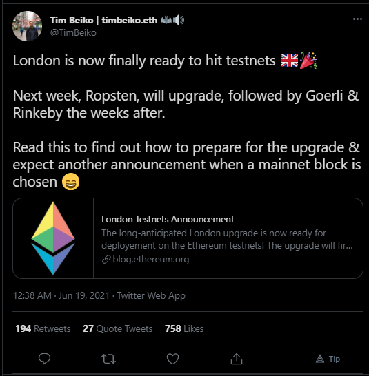Viewport: 369px width, 376px height.
Task: Click the Tip triangle icon
Action: [x=320, y=359]
